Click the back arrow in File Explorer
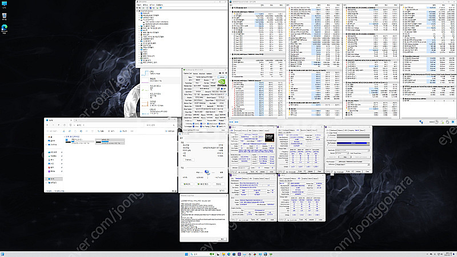The height and width of the screenshot is (257, 457). [47, 126]
